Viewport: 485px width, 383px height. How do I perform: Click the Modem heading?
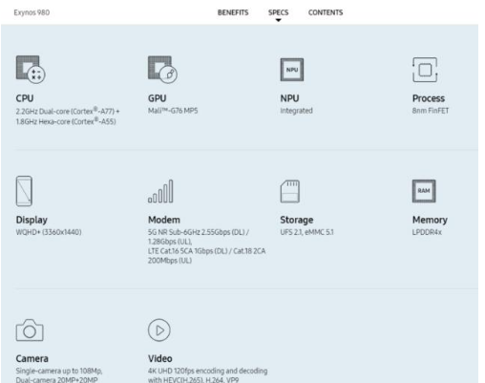[164, 220]
